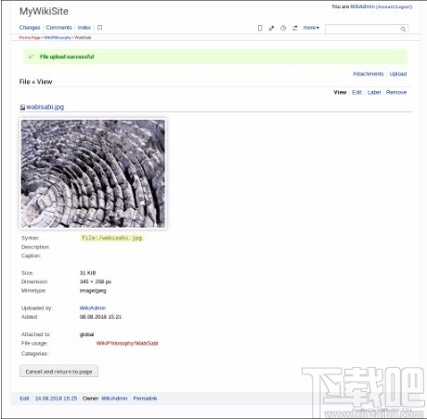
Task: Click the pencil edit icon
Action: 271,28
